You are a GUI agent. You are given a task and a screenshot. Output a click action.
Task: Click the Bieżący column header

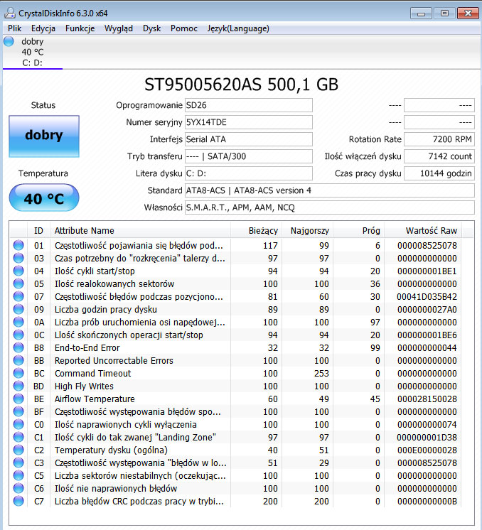(256, 230)
